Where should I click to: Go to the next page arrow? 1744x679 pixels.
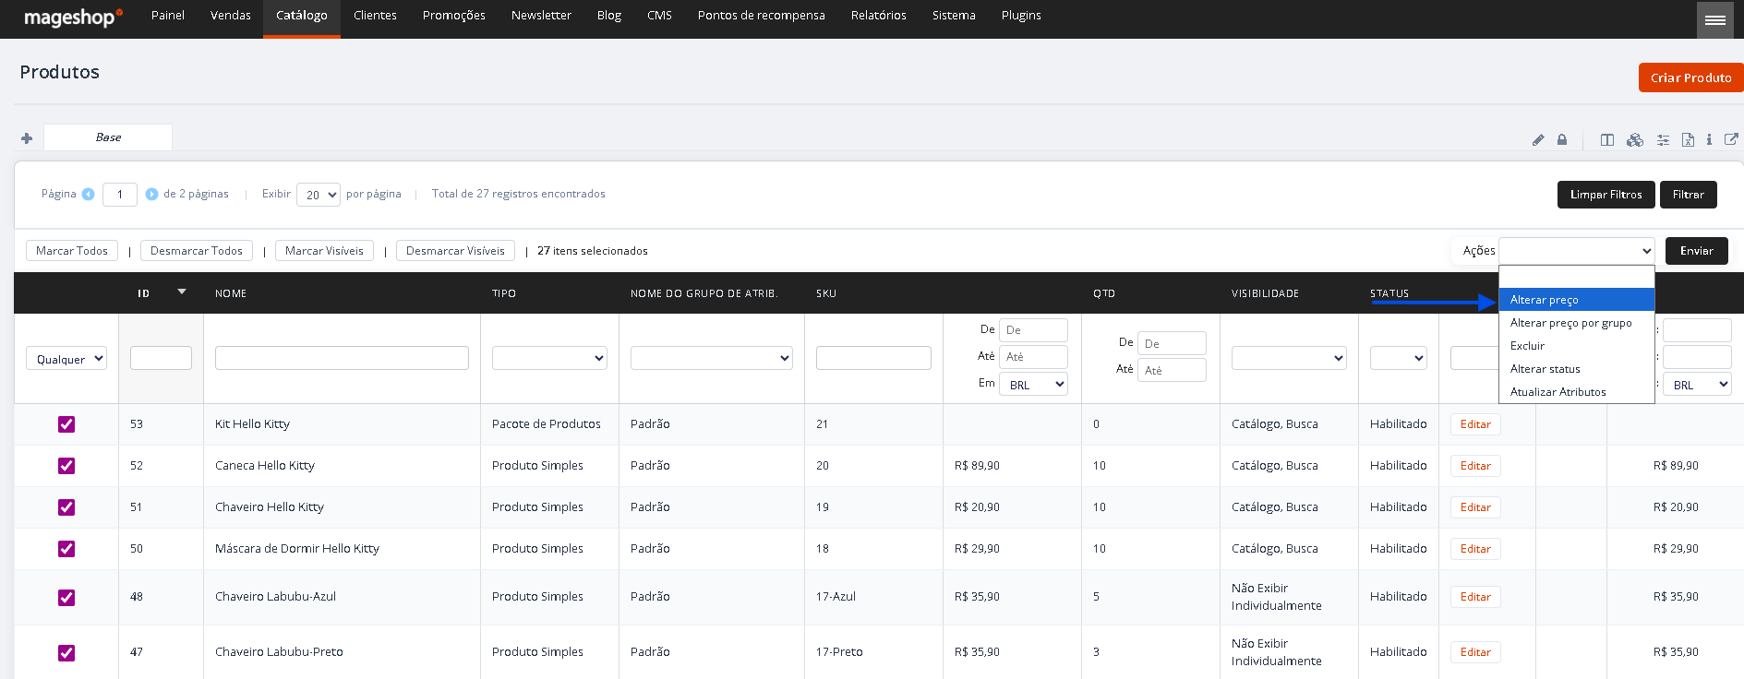click(x=152, y=194)
